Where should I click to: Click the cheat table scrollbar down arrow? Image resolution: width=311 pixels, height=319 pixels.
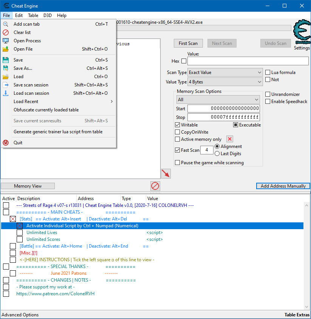[x=307, y=307]
